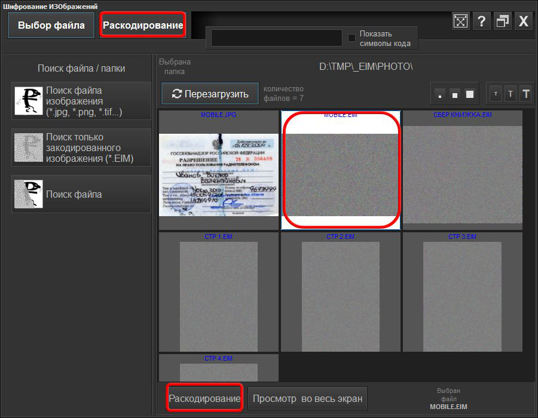Viewport: 538px width, 418px height.
Task: Click 'Поиск только закодированного изображения (*.EIM)'
Action: tap(81, 147)
